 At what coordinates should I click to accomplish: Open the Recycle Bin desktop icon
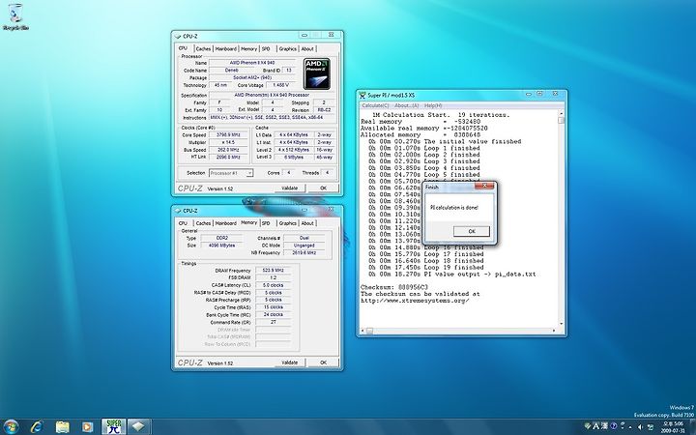(x=15, y=16)
